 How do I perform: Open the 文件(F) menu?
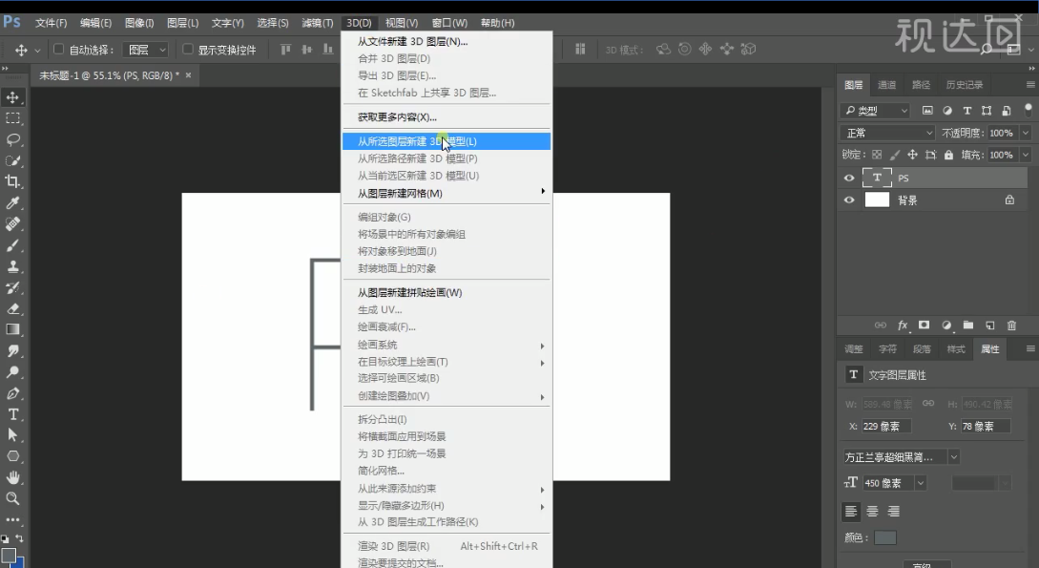click(51, 23)
